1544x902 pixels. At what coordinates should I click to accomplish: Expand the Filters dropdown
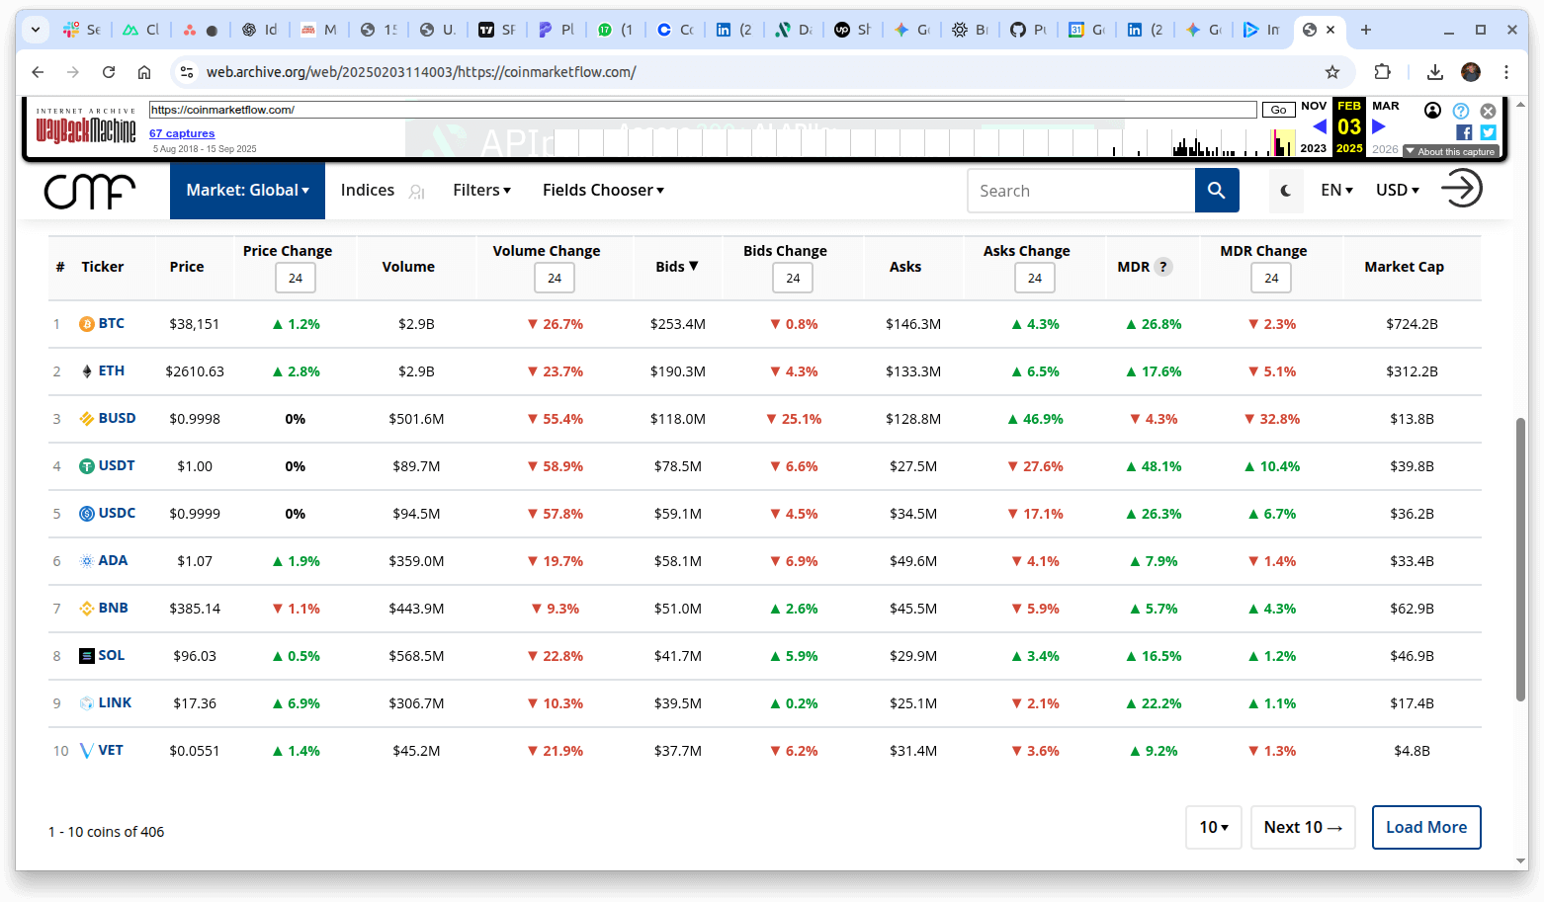(x=481, y=191)
